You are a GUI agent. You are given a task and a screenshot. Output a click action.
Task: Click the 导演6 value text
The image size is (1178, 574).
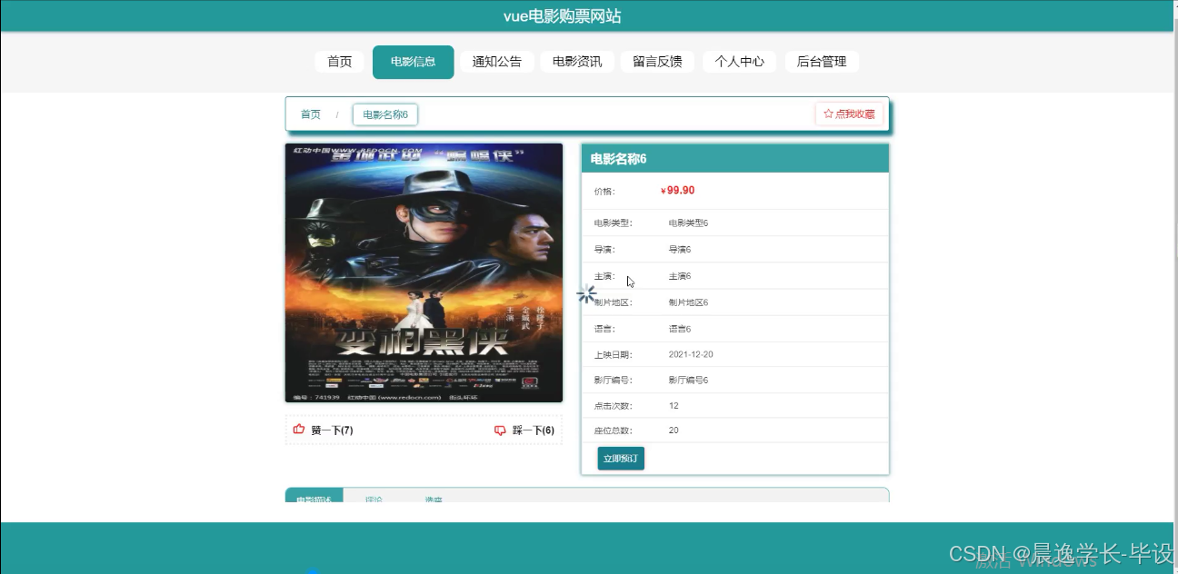tap(680, 250)
